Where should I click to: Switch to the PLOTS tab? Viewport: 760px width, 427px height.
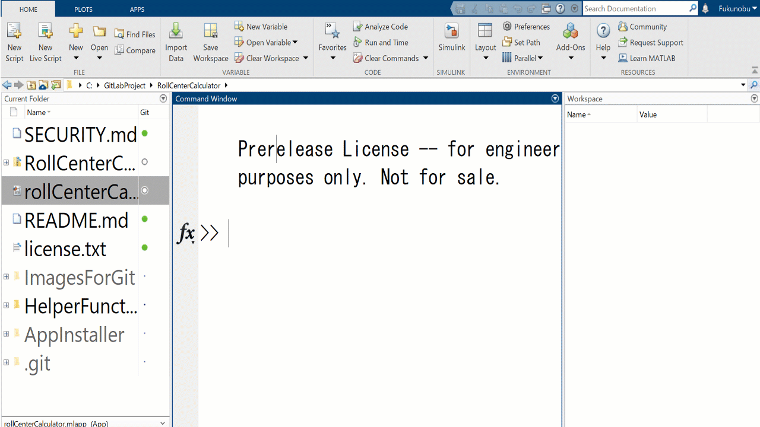83,9
